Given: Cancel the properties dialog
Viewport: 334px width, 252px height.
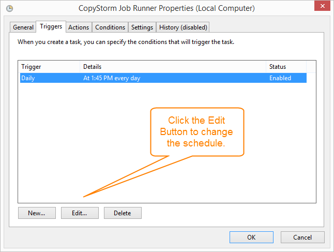Looking at the screenshot, I should coord(302,238).
